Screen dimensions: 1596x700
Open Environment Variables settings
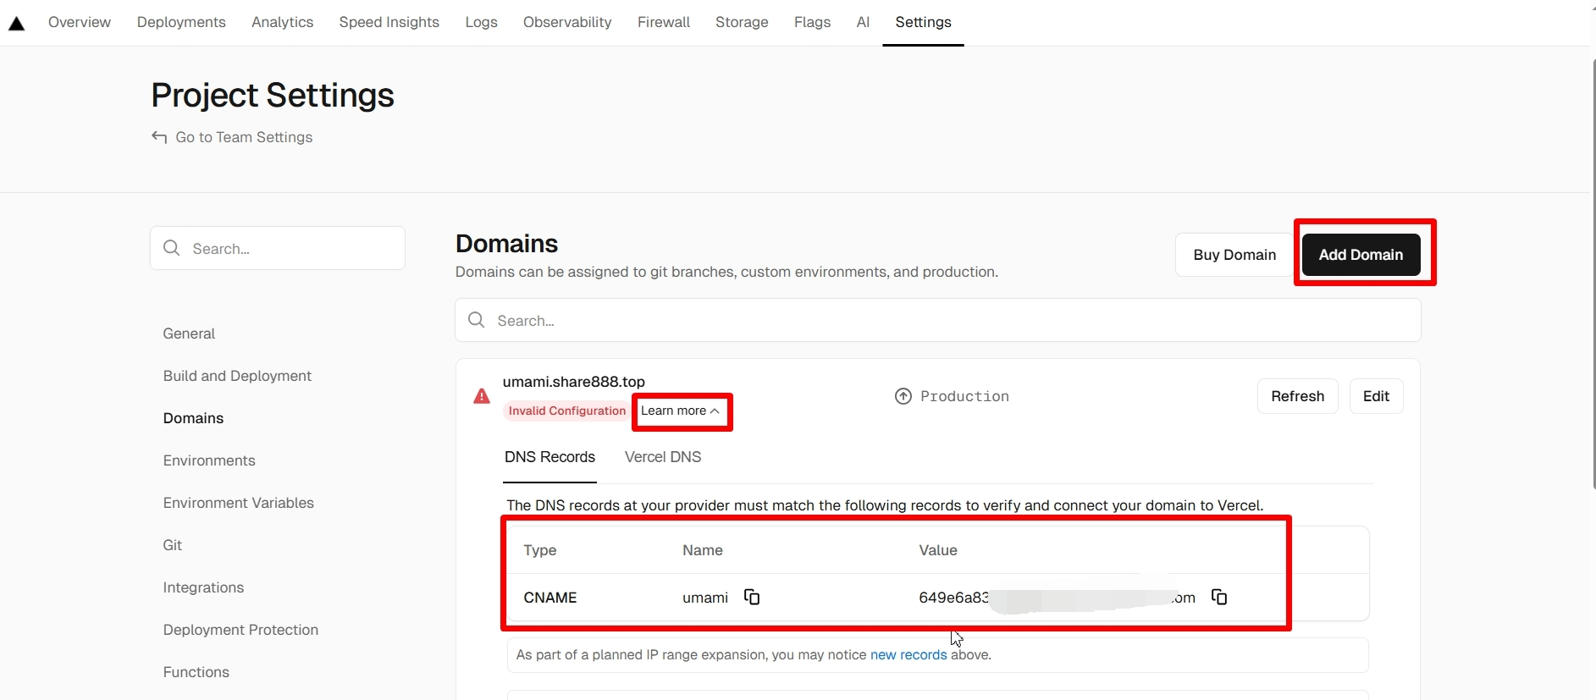(x=238, y=503)
